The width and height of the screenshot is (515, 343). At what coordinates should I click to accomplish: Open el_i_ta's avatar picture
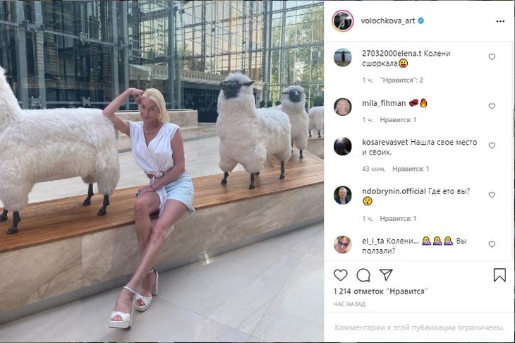point(343,244)
